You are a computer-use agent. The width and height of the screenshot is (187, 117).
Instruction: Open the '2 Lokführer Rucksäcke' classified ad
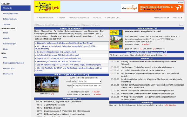54,105
